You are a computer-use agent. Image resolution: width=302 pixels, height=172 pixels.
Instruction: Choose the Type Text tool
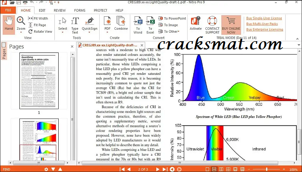point(75,25)
